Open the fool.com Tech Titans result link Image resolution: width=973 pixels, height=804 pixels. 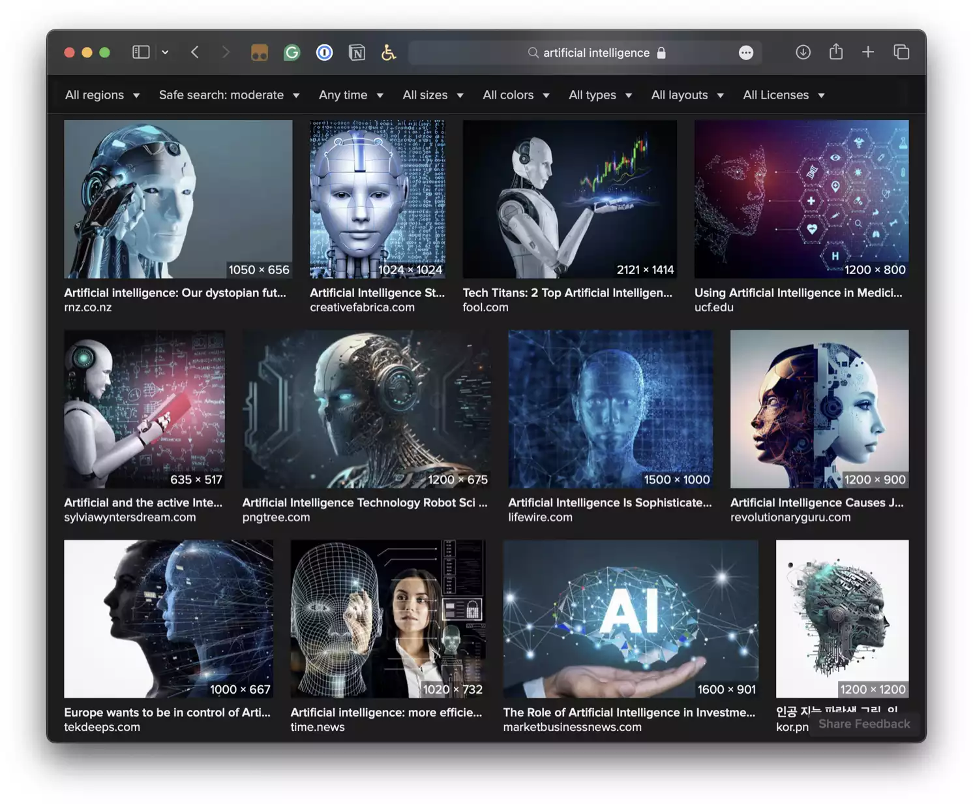(x=567, y=293)
